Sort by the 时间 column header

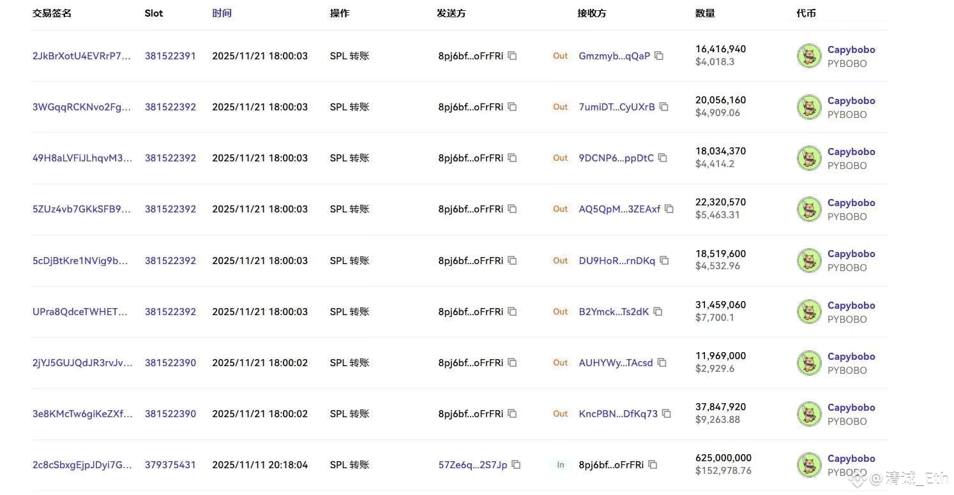[222, 13]
